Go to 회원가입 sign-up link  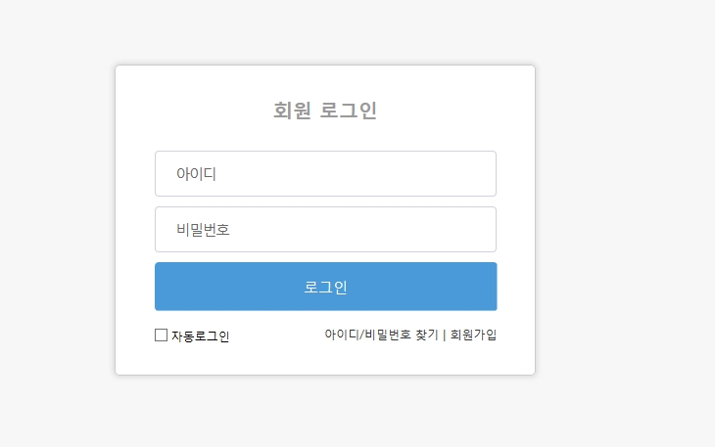point(473,335)
